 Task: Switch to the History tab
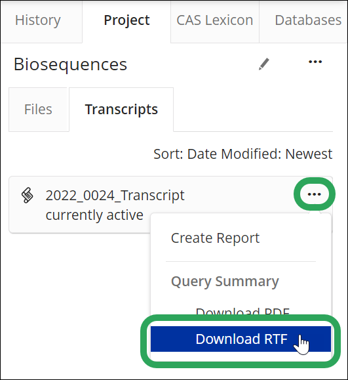click(38, 20)
